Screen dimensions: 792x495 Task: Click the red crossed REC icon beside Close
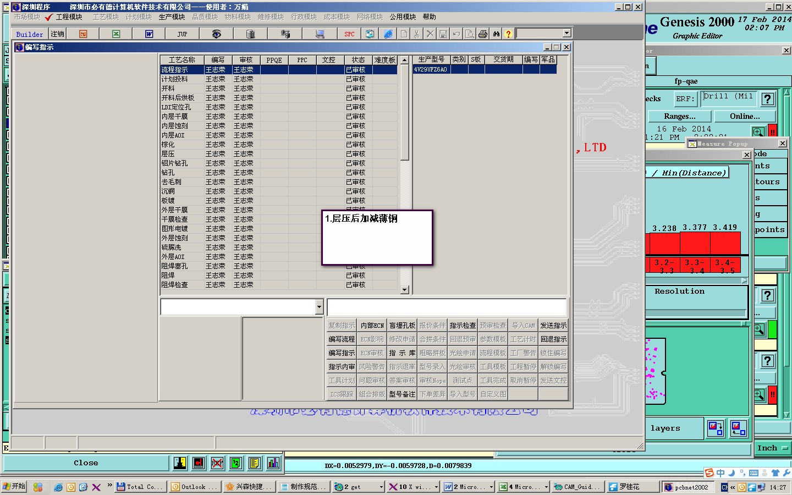[217, 463]
